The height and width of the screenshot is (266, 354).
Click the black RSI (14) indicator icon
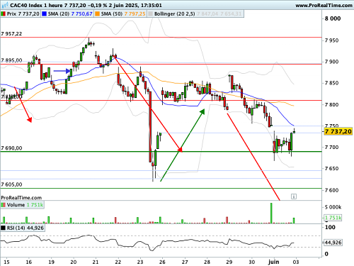tap(4, 228)
